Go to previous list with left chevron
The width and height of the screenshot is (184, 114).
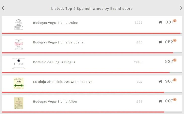click(3, 8)
